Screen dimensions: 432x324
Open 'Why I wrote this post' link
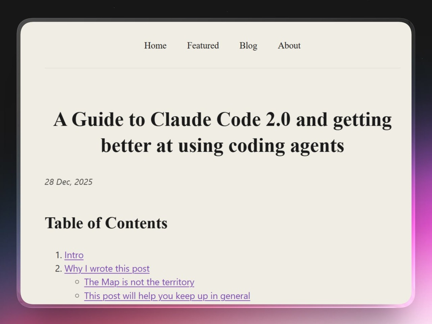click(107, 269)
